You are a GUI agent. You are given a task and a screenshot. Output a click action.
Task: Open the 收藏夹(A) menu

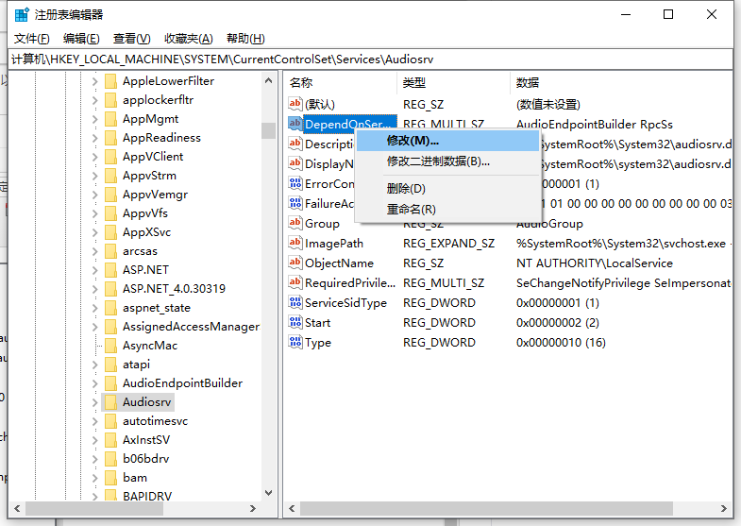tap(188, 39)
